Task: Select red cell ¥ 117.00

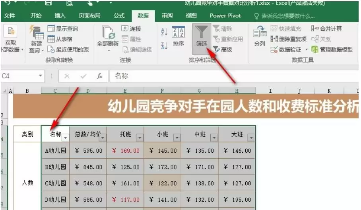Action: pyautogui.click(x=125, y=199)
